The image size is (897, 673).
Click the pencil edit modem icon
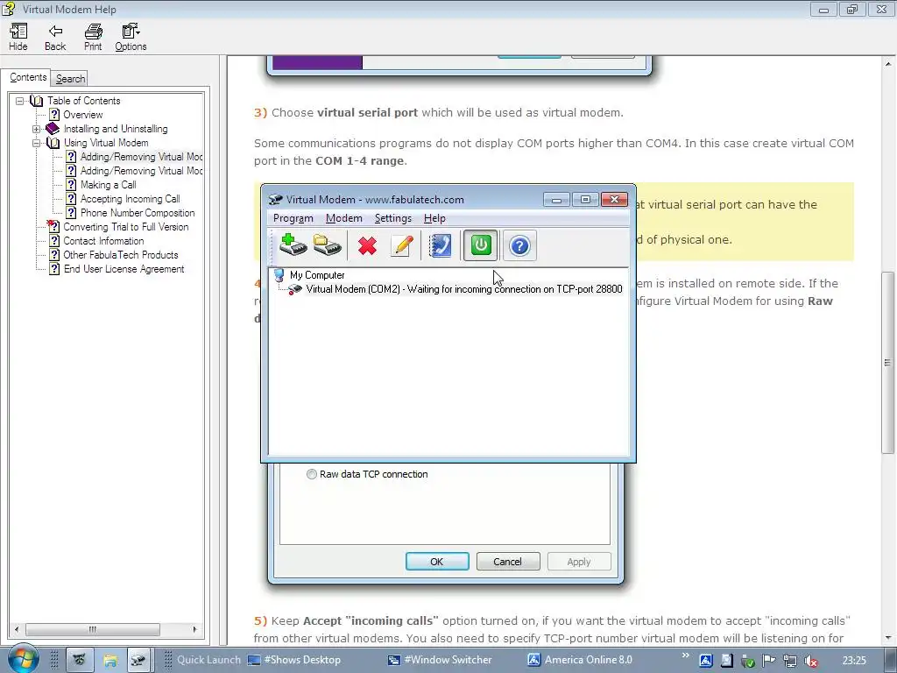(402, 245)
